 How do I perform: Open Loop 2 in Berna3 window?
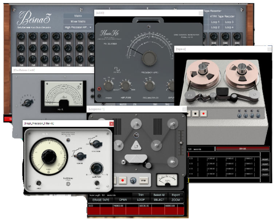[x=215, y=28]
